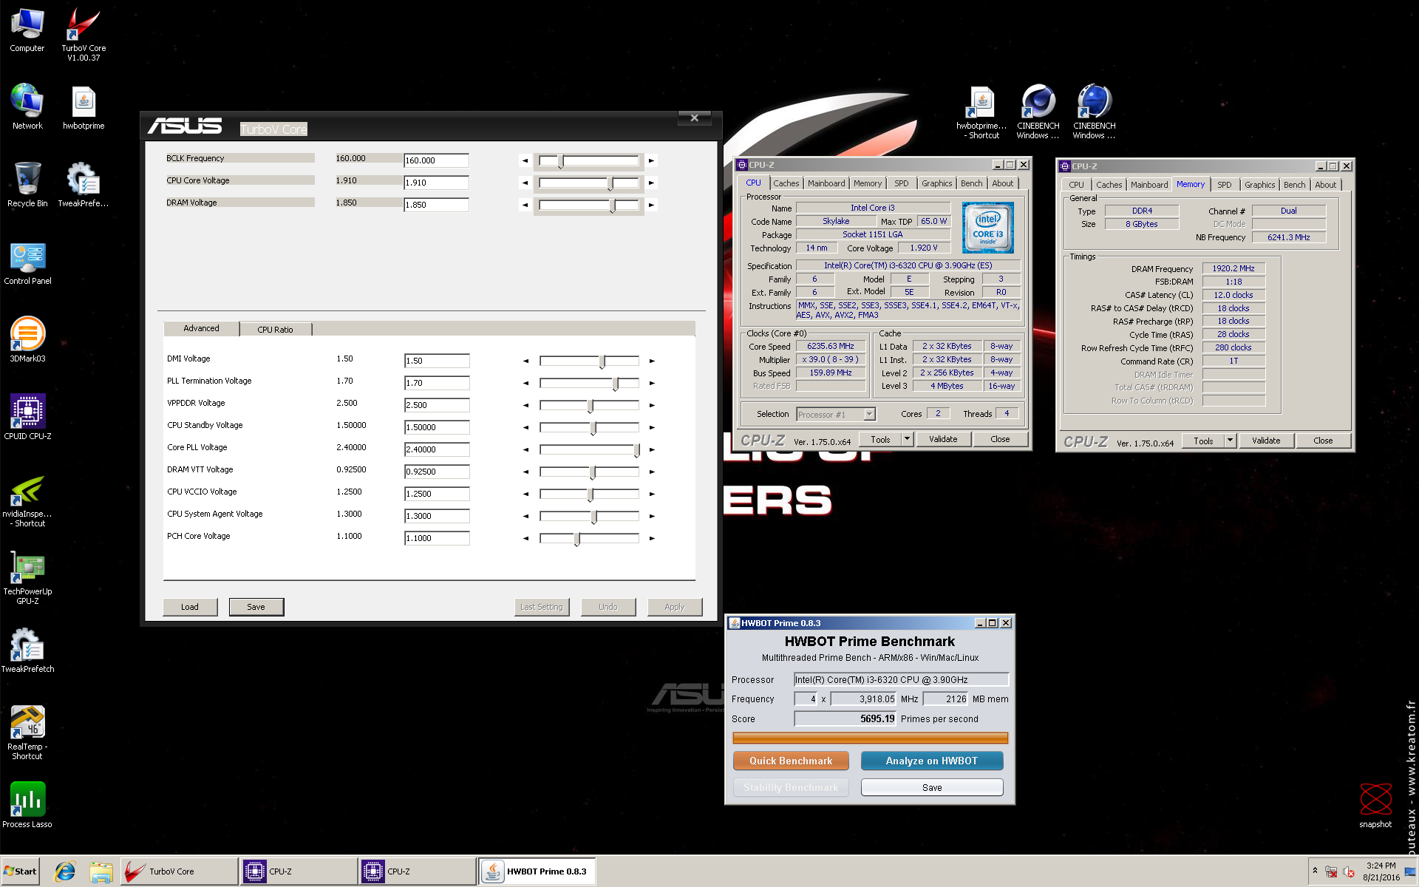Click the DRAM Voltage input field
The image size is (1419, 887).
436,205
